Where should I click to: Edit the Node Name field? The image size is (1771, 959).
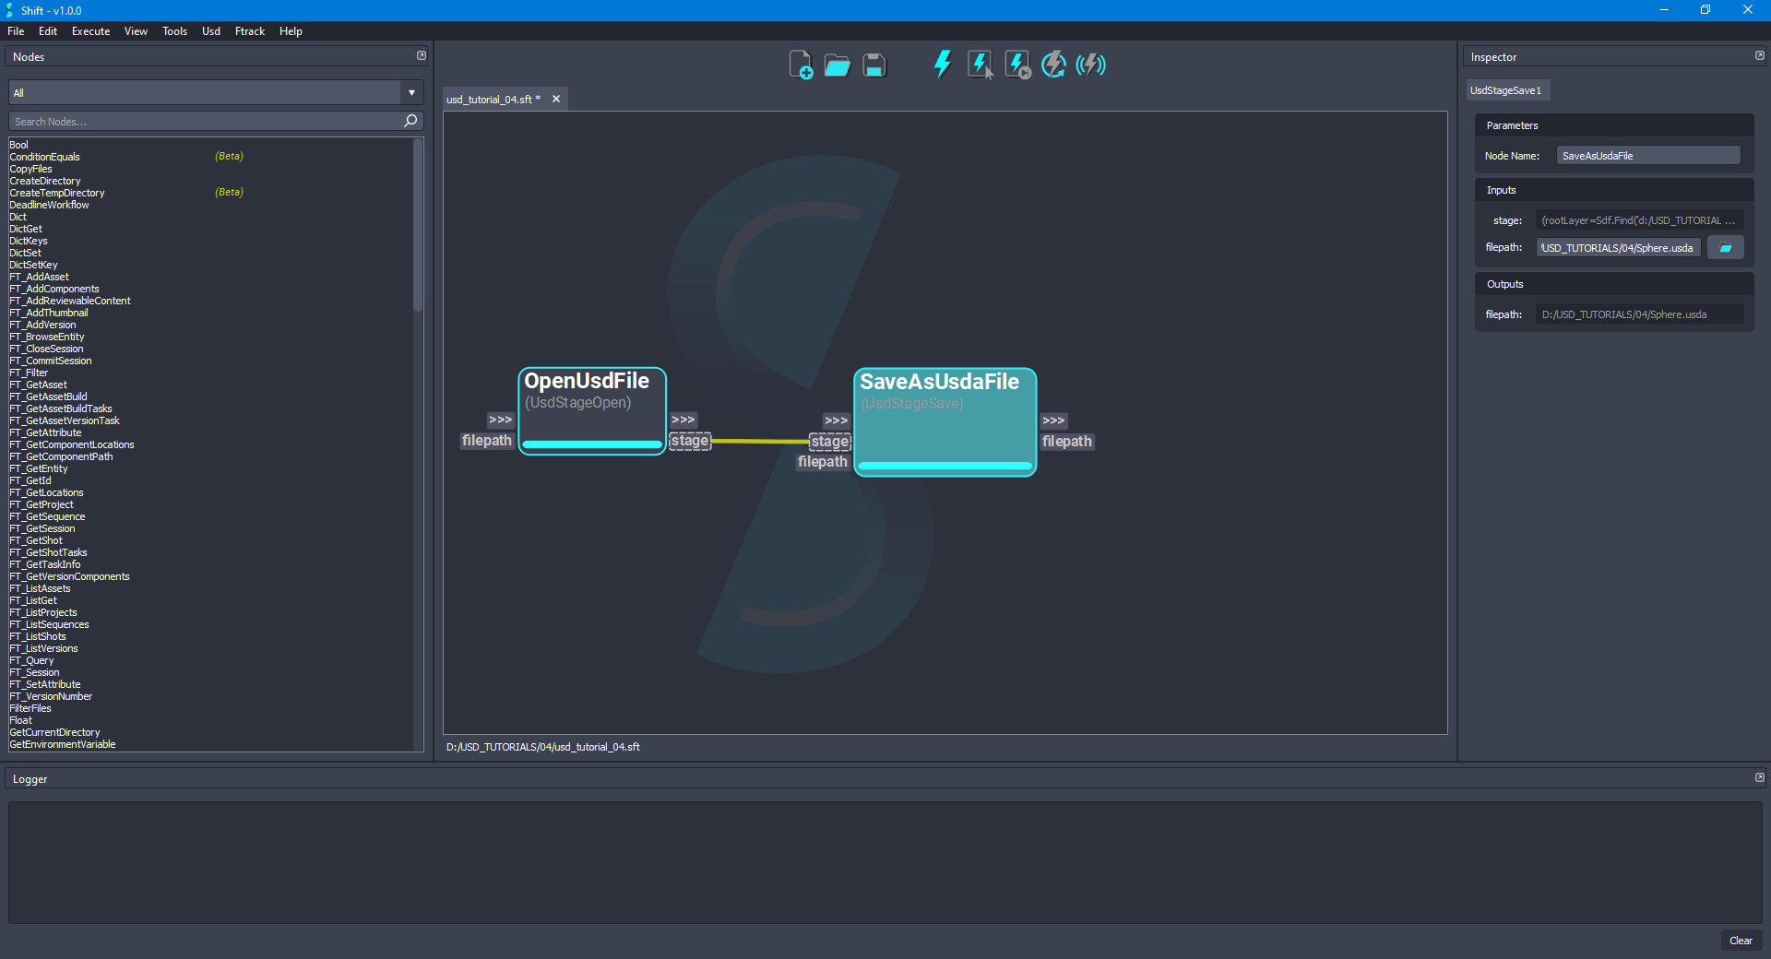click(1647, 155)
